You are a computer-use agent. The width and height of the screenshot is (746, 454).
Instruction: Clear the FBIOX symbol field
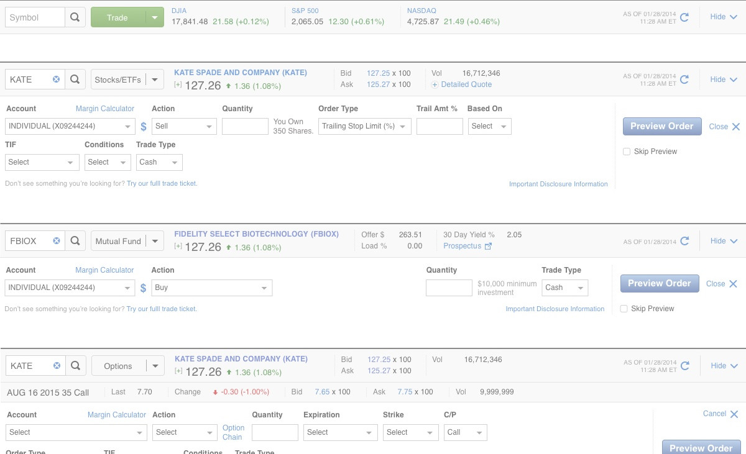[x=56, y=241]
